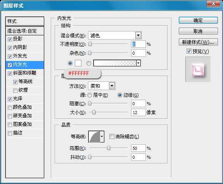Click the 不透明度 opacity value field
This screenshot has height=184, width=223.
(138, 44)
